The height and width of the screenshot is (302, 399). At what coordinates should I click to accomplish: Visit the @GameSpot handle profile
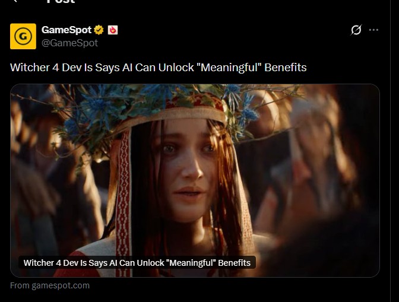(x=69, y=43)
